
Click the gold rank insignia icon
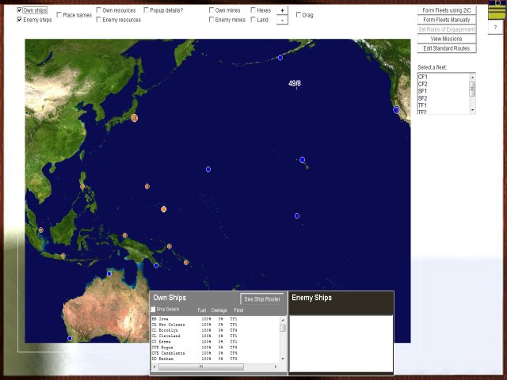point(495,10)
